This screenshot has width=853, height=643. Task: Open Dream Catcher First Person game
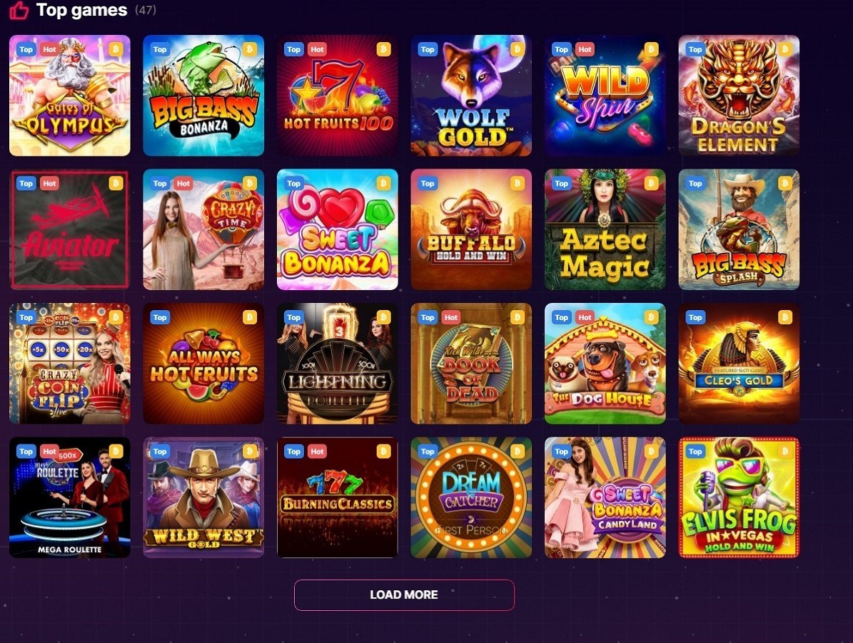point(471,498)
